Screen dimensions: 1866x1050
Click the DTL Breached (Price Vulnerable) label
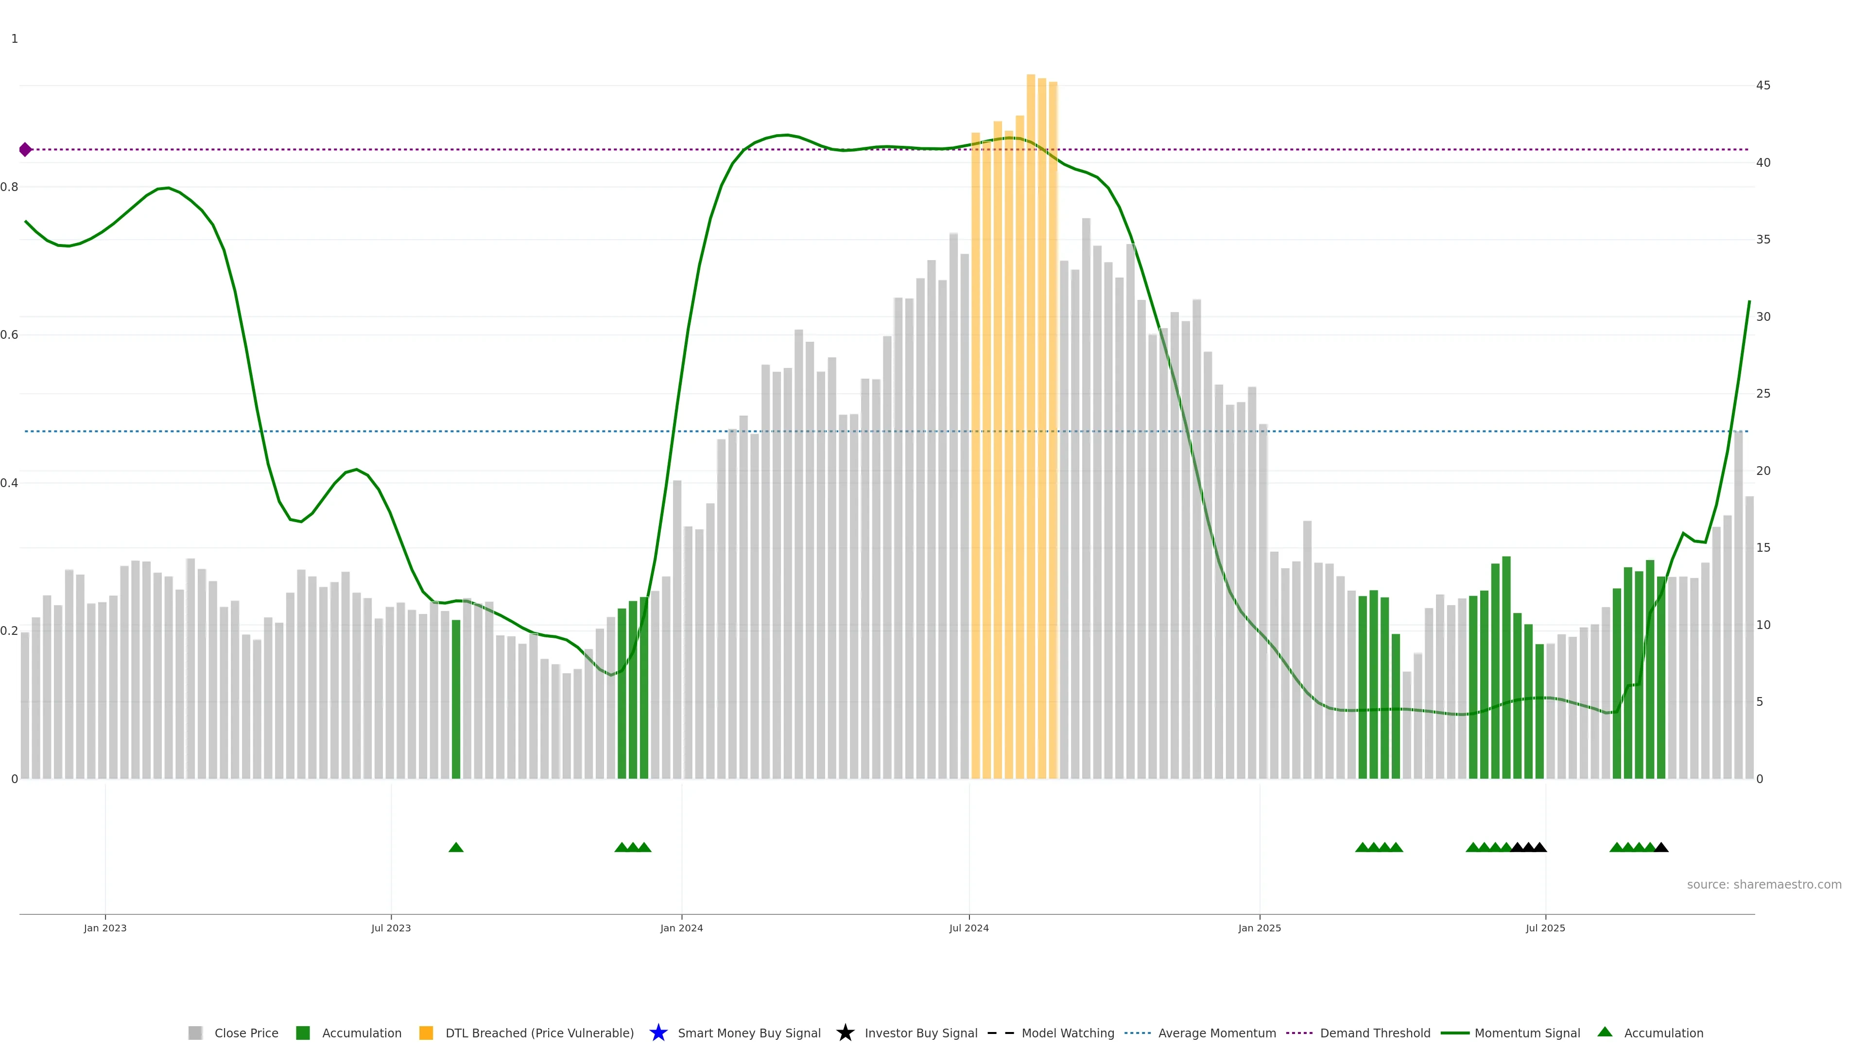(x=539, y=1032)
